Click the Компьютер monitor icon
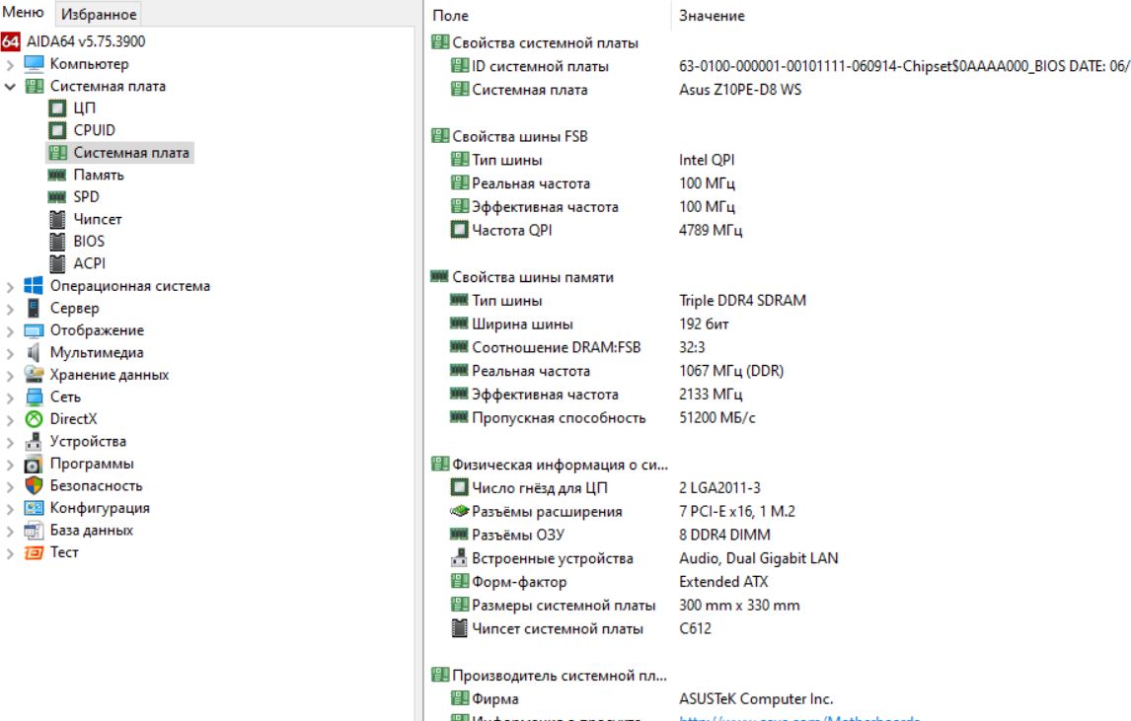Image resolution: width=1131 pixels, height=721 pixels. (34, 63)
